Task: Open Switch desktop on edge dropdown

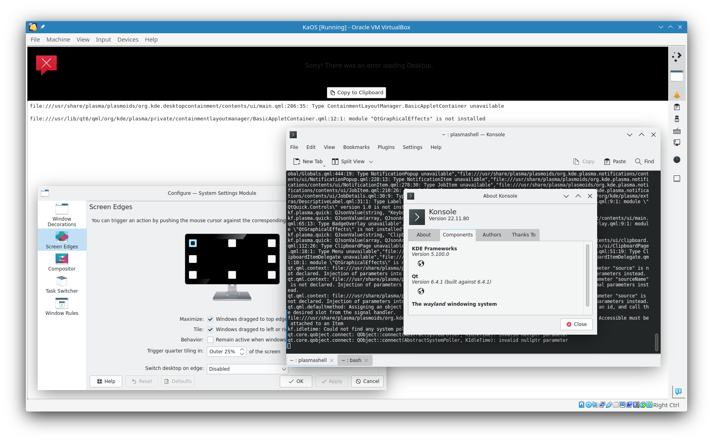Action: click(x=247, y=369)
